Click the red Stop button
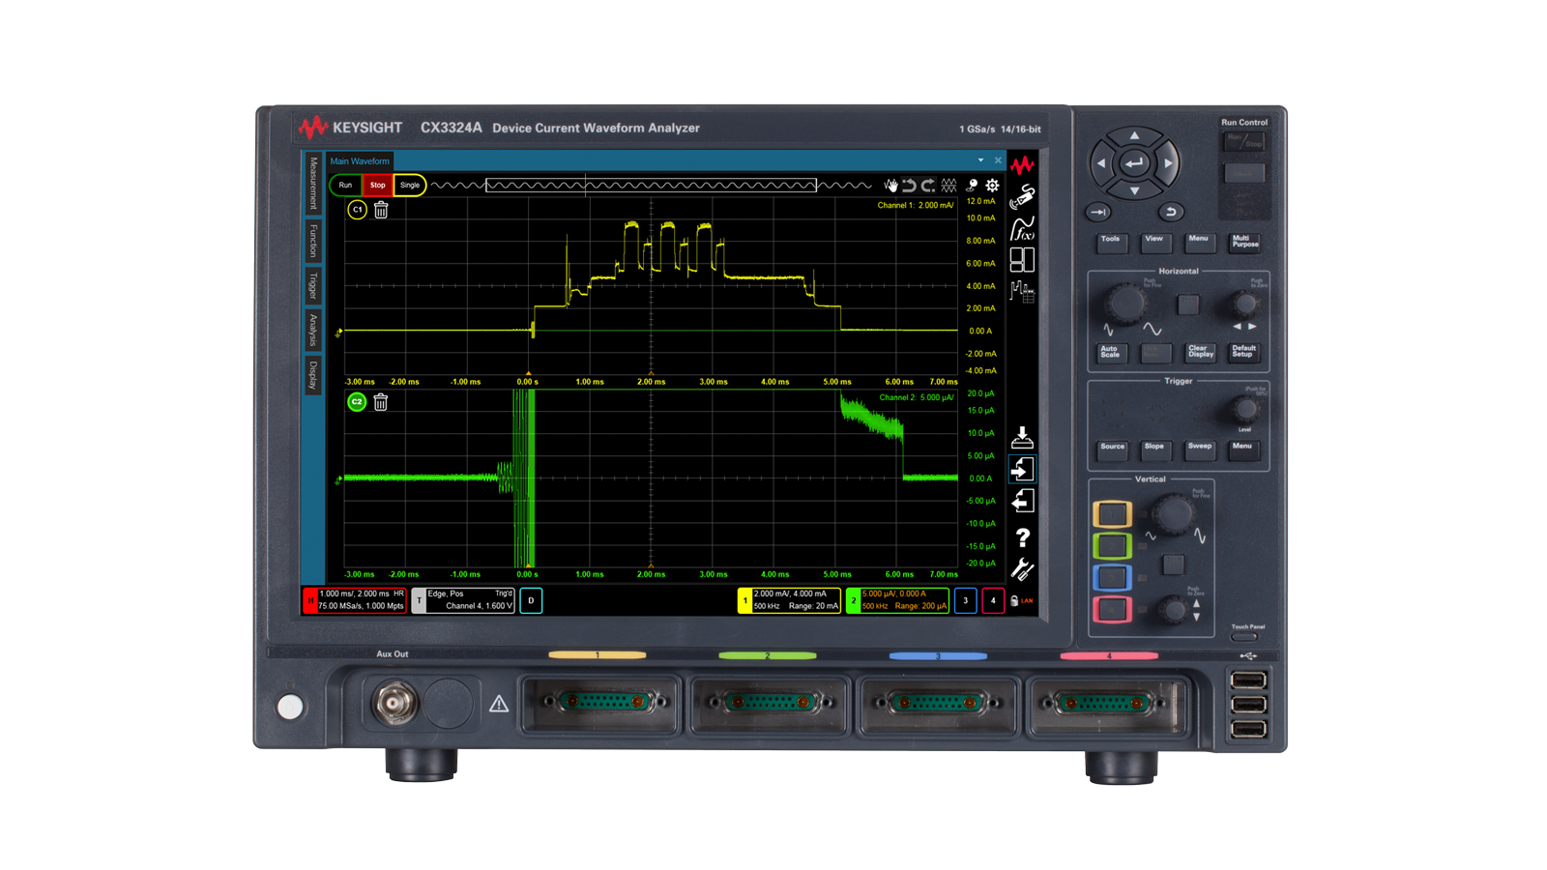This screenshot has height=870, width=1547. pyautogui.click(x=377, y=185)
